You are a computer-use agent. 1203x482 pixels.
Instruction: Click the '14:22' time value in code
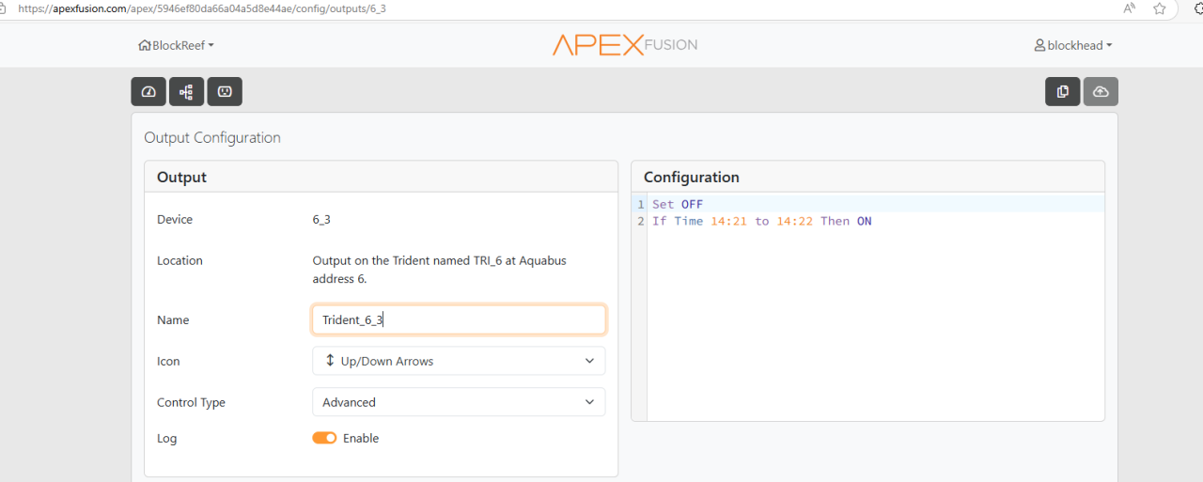(x=794, y=221)
